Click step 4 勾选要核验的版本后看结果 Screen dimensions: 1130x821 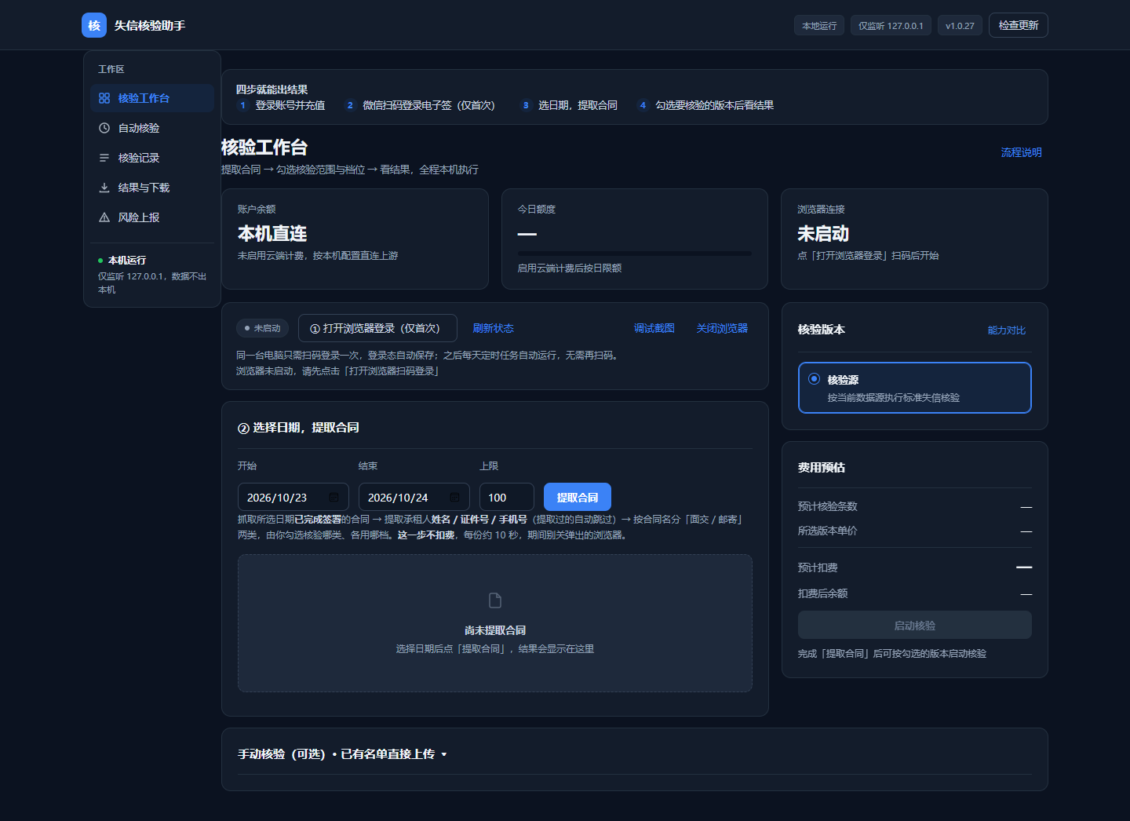pyautogui.click(x=705, y=105)
